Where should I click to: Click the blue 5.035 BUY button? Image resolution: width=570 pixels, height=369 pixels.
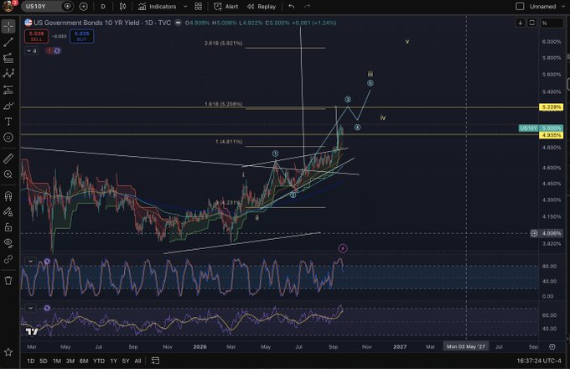point(82,36)
